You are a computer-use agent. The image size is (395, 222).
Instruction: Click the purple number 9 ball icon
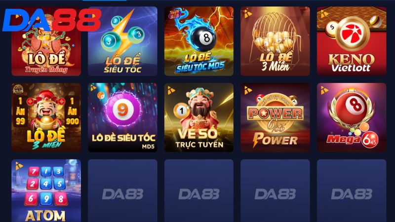122,110
